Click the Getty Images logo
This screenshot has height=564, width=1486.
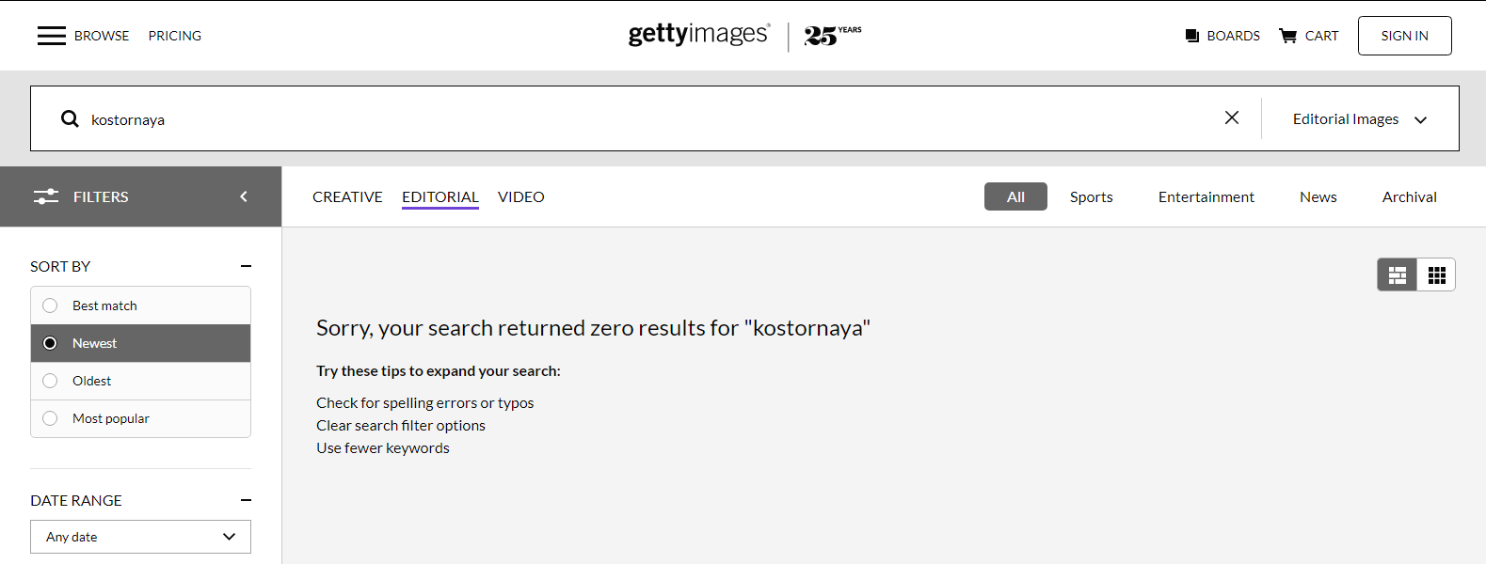(698, 35)
